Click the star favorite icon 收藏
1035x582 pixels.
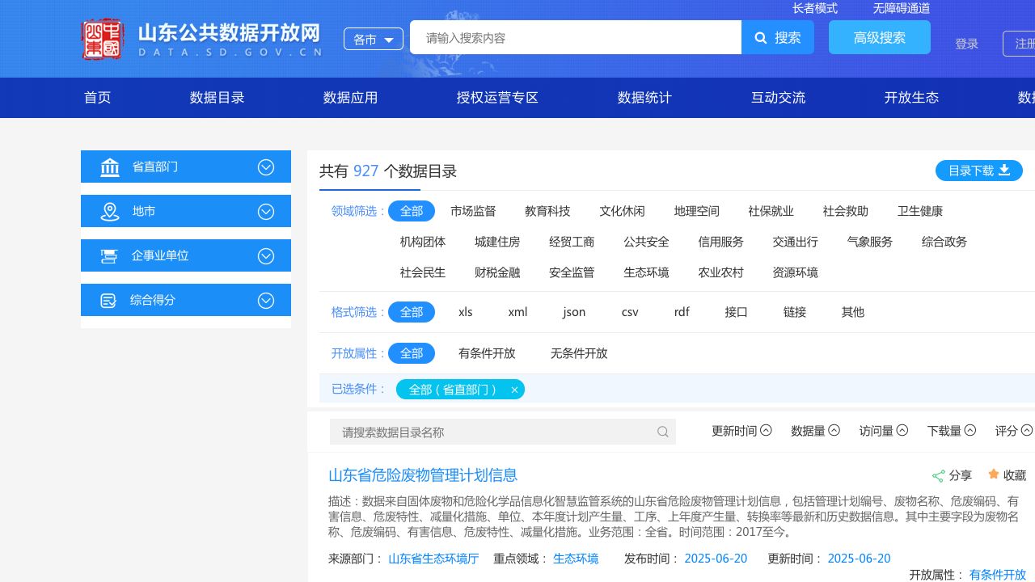994,474
